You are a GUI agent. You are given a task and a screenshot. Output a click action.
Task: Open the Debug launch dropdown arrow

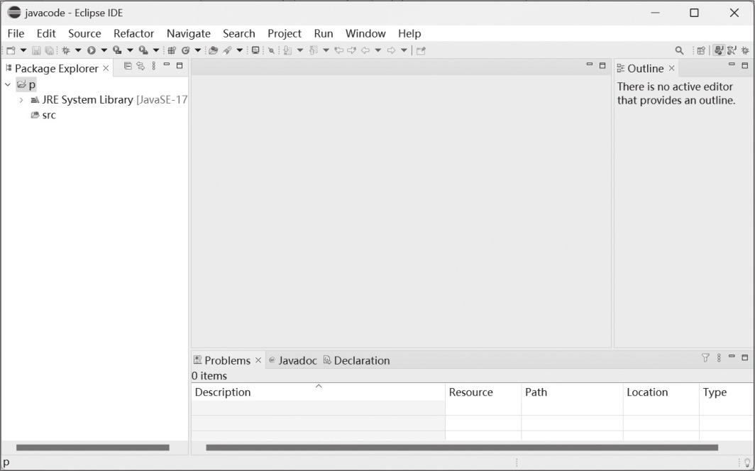click(78, 50)
